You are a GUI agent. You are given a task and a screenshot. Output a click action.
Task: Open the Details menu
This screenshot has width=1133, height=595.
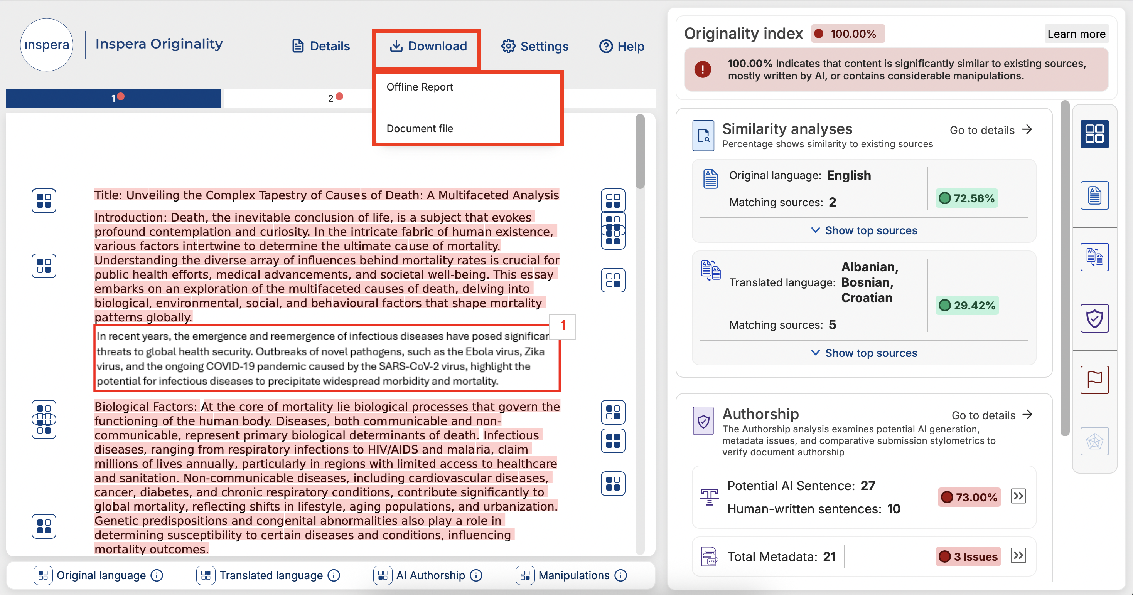(x=321, y=46)
